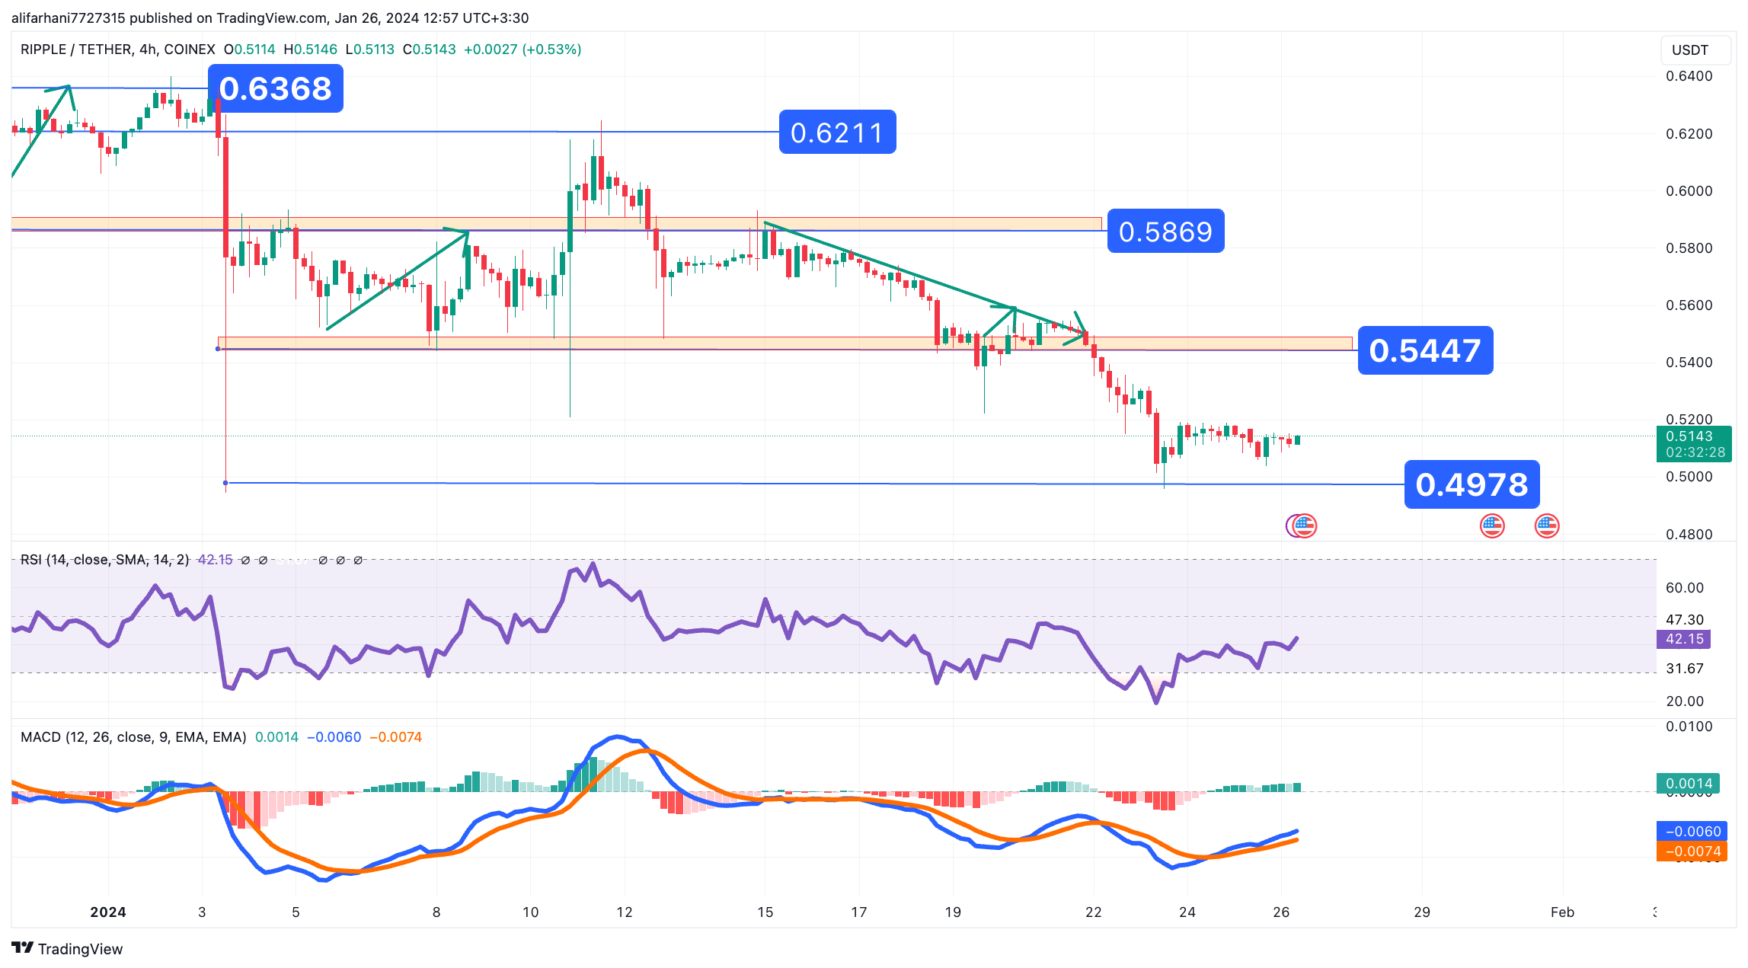The image size is (1748, 968).
Task: Click the RIPPLE / TETHER symbol title
Action: tap(75, 50)
